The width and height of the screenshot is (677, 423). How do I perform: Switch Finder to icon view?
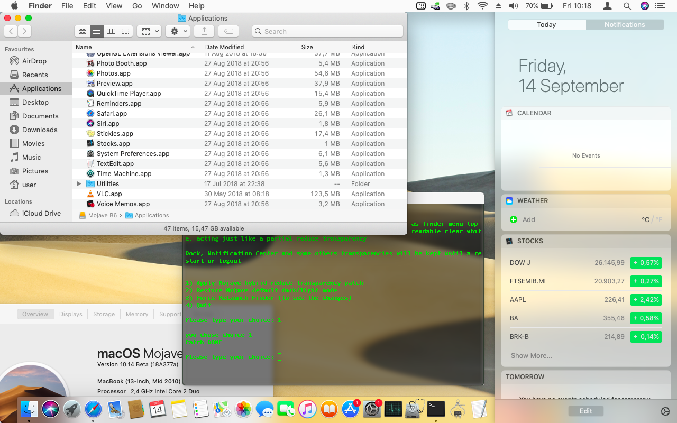point(82,31)
